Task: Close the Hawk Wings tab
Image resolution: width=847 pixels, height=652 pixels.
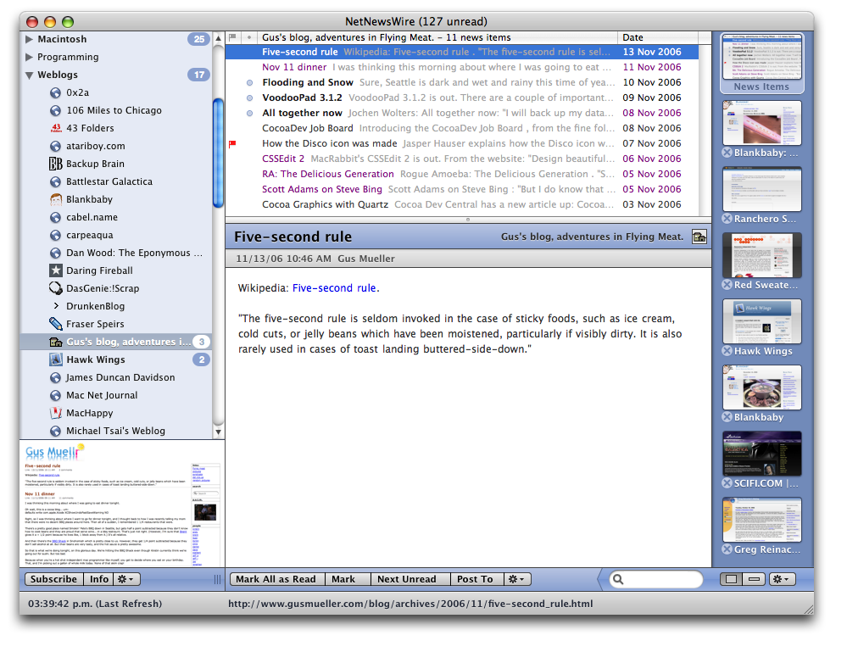Action: 727,351
